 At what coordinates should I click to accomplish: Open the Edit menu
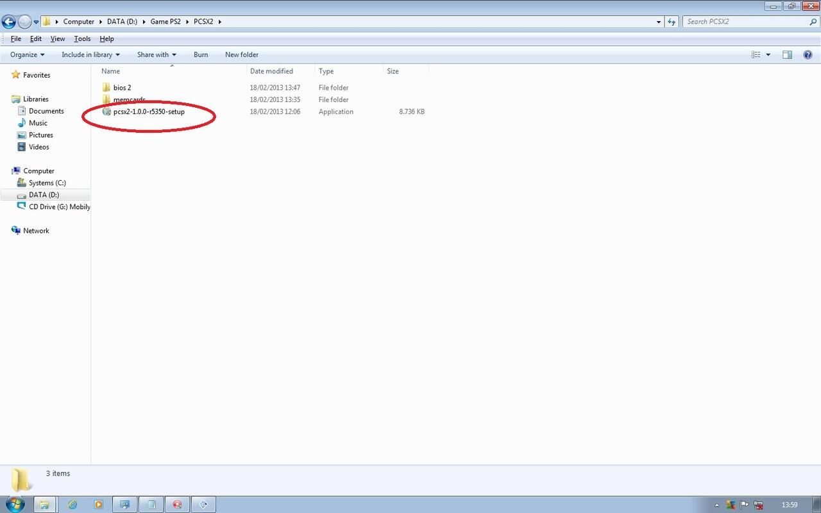coord(36,38)
